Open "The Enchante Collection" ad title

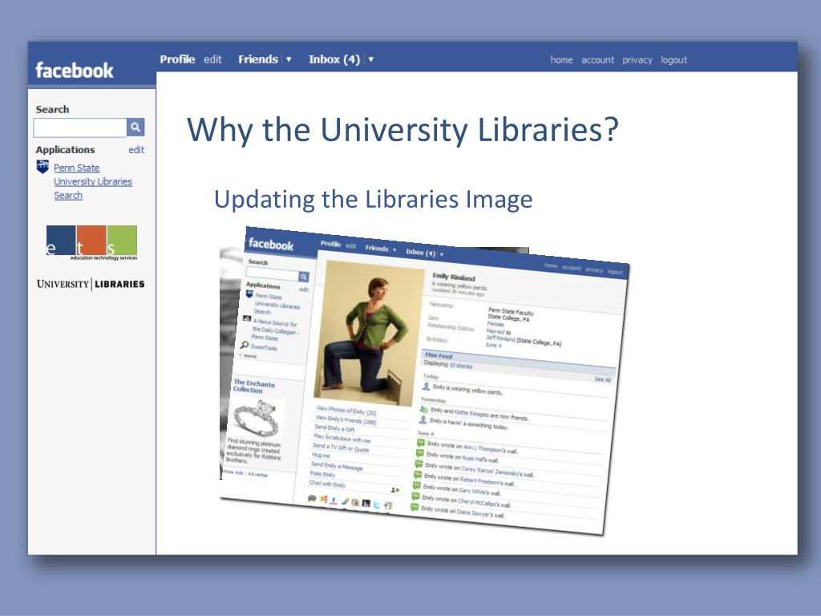[x=253, y=386]
